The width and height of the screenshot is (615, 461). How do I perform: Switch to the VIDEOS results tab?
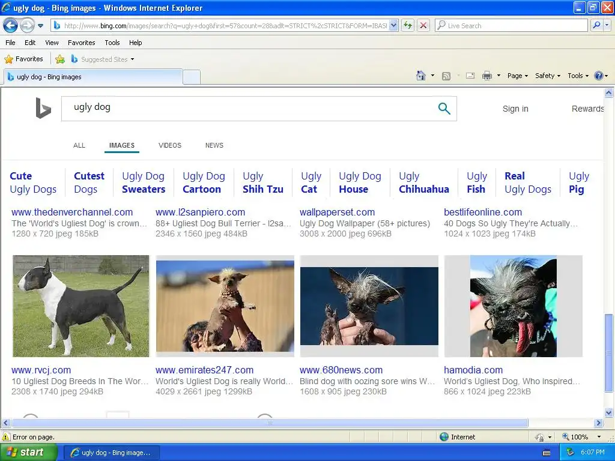[x=170, y=145]
